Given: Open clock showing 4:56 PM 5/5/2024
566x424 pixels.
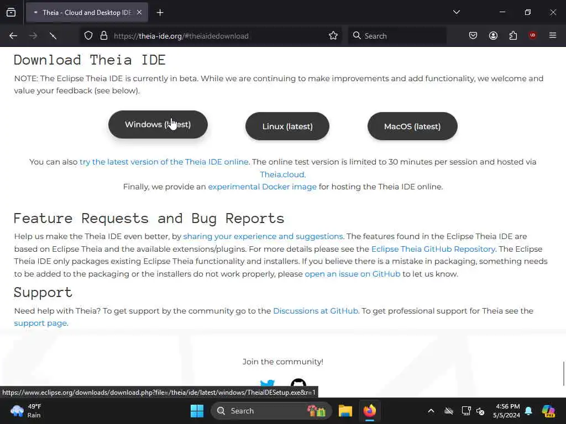Looking at the screenshot, I should pyautogui.click(x=506, y=411).
